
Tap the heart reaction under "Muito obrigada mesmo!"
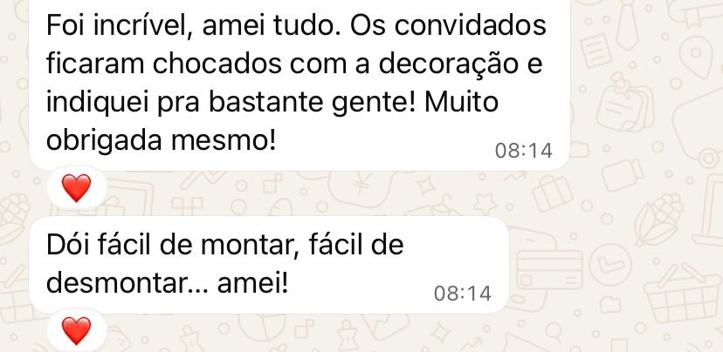pyautogui.click(x=77, y=188)
